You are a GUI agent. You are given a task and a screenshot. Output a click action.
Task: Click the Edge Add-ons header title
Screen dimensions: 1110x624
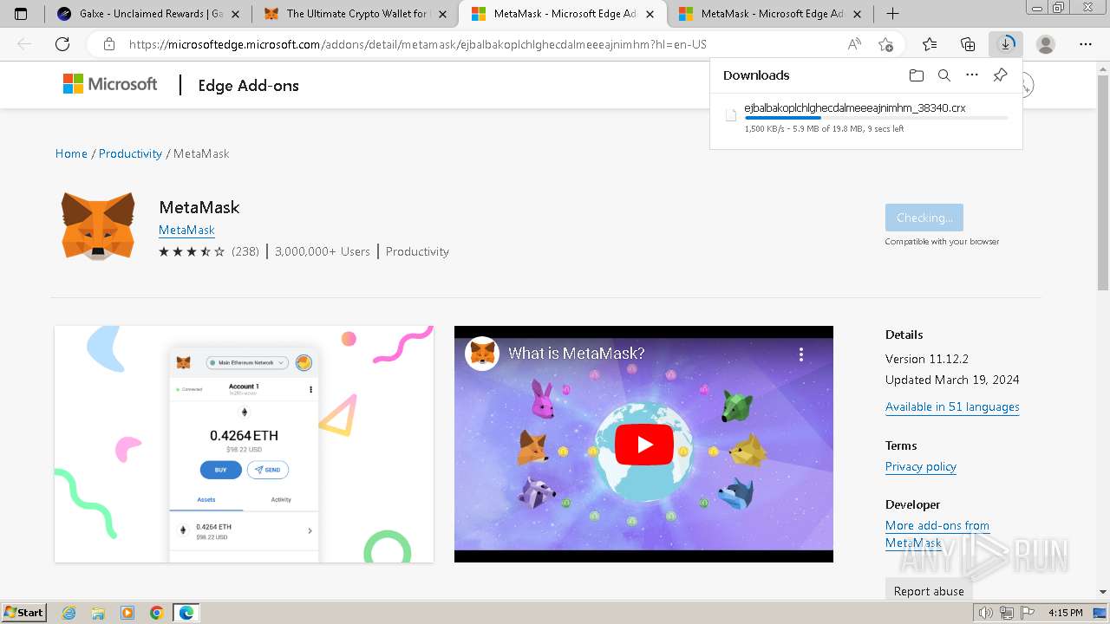[x=248, y=85]
